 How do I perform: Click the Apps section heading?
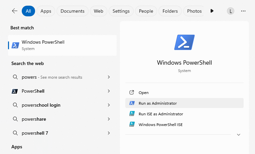pos(17,147)
